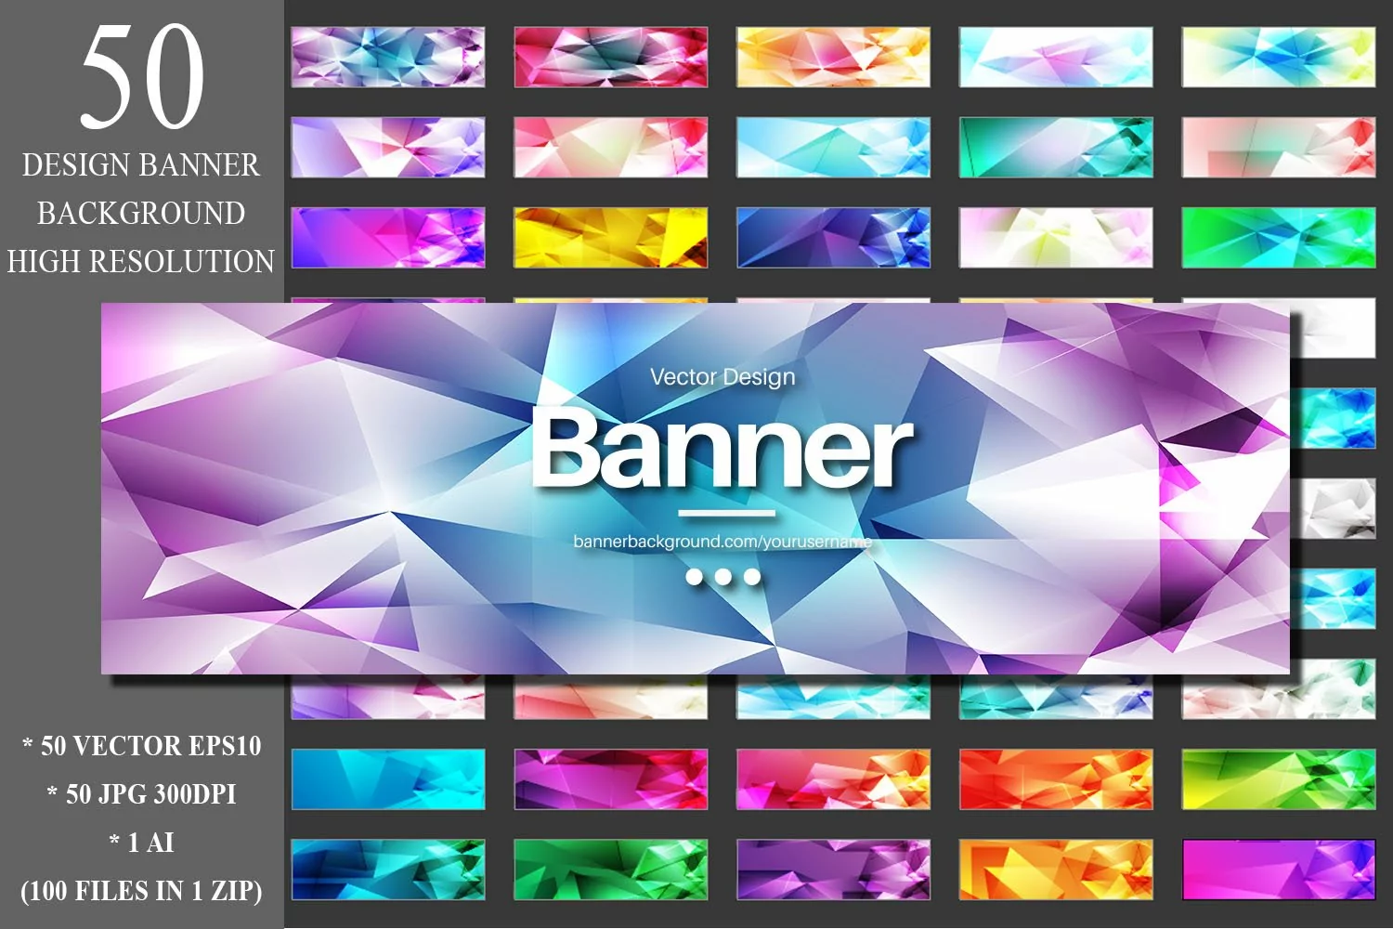The width and height of the screenshot is (1393, 929).
Task: Select the magenta and dark purple banner
Action: (x=611, y=779)
